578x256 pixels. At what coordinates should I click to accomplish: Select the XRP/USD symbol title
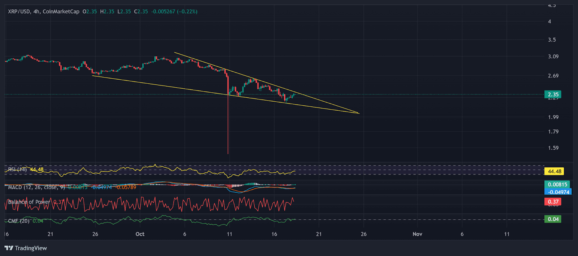(19, 12)
